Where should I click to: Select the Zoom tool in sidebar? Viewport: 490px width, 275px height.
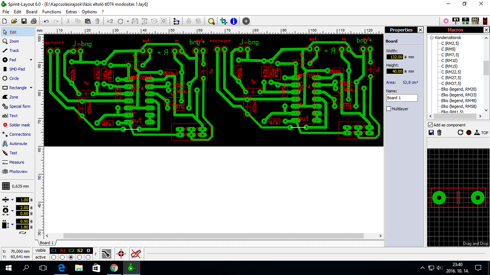(x=17, y=41)
